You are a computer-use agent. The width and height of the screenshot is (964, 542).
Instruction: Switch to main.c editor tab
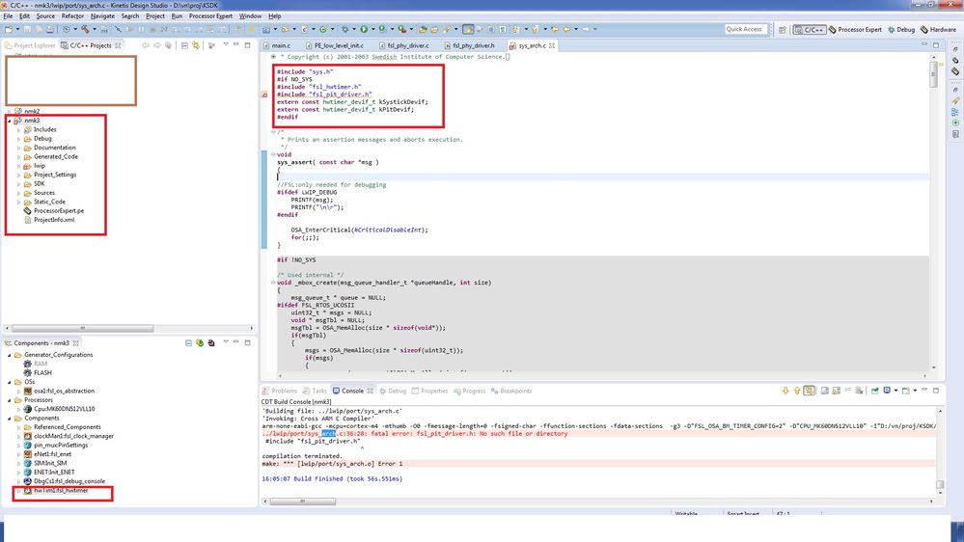click(281, 45)
